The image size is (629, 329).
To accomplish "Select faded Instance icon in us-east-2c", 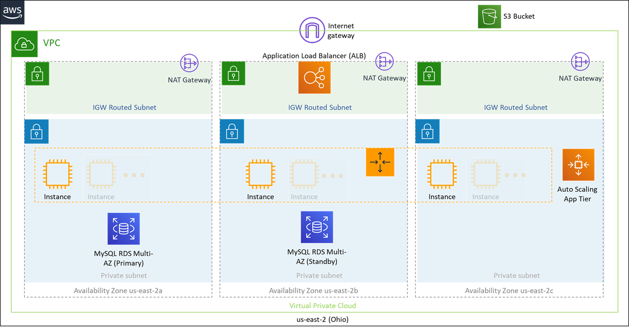I will coord(486,174).
